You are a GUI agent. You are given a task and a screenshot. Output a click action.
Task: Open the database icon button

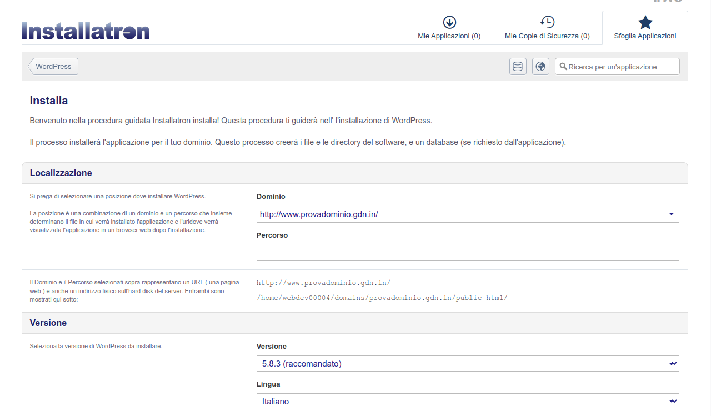point(518,67)
